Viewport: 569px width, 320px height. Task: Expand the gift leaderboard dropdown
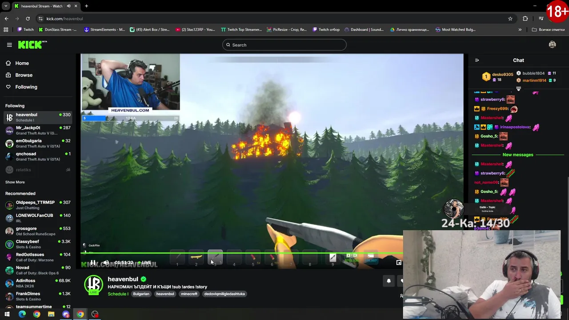pos(518,89)
